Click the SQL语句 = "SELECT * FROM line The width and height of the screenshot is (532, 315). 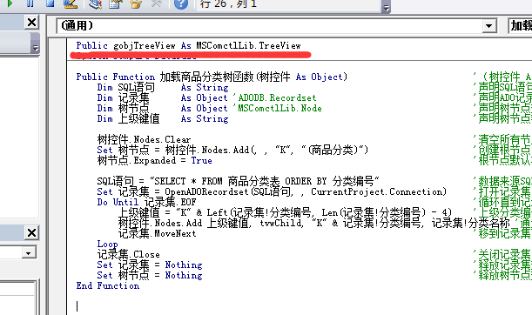(239, 181)
